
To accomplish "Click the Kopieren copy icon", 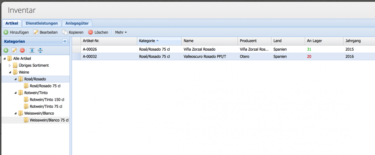I will 64,32.
